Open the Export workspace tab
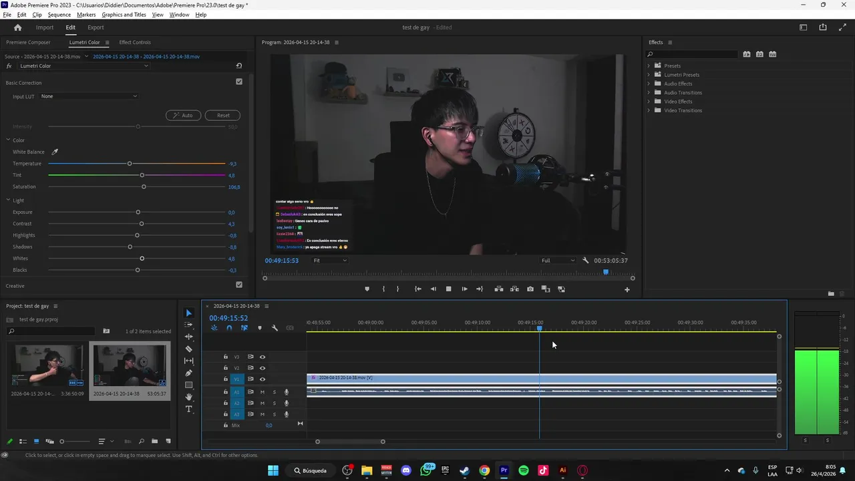Screen dimensions: 855x481 coord(96,27)
